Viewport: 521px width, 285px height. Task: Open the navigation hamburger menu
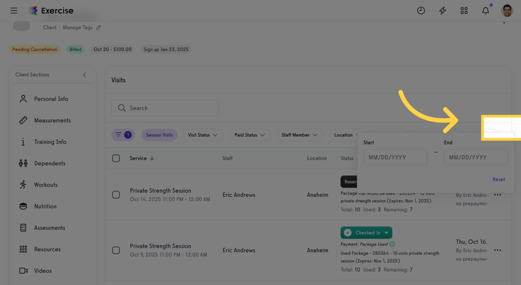(14, 10)
